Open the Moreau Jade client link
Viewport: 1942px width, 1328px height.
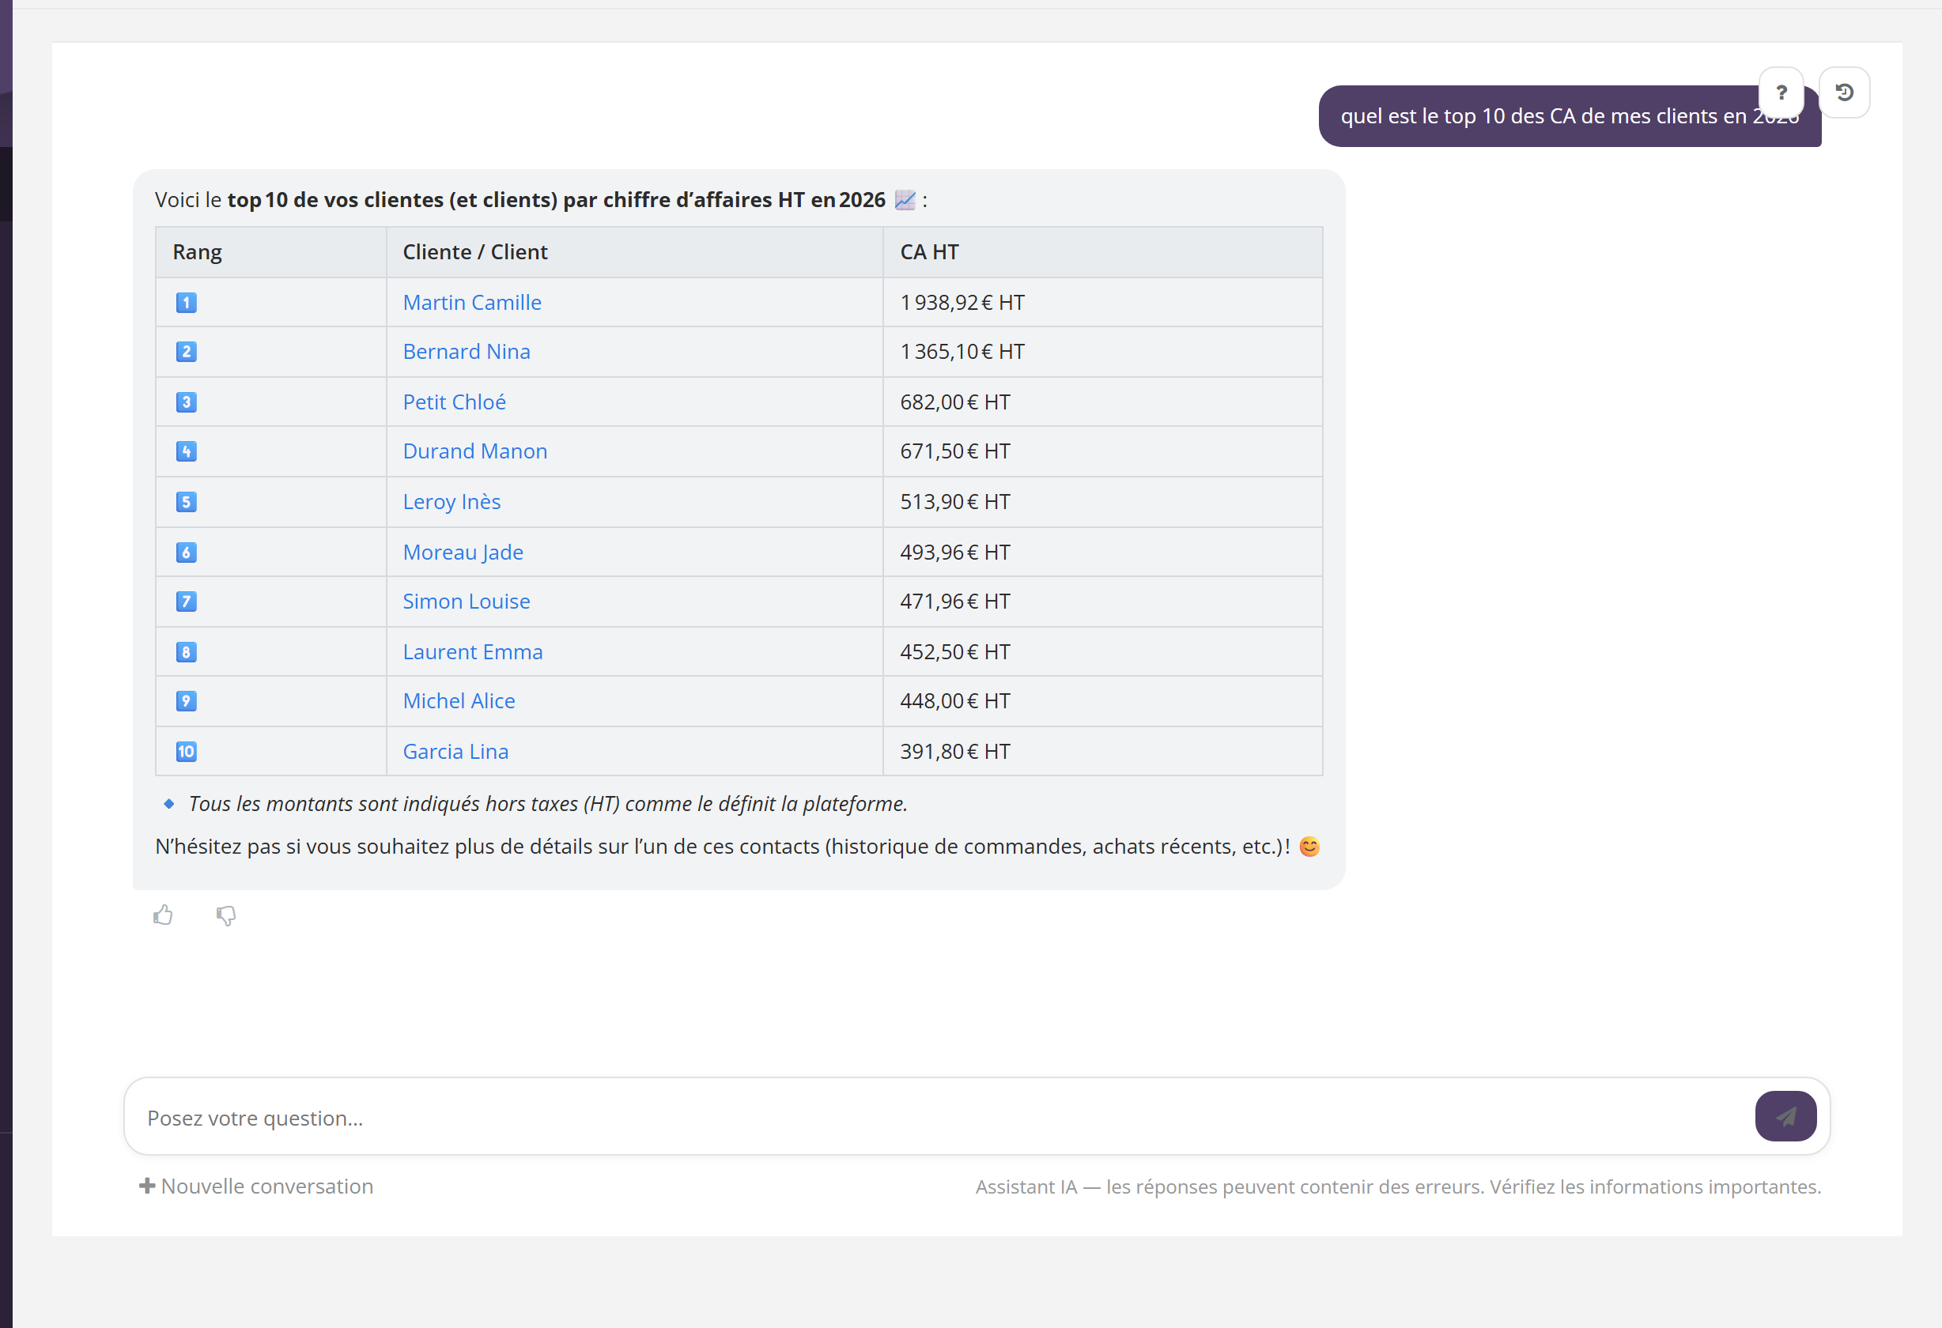point(463,552)
